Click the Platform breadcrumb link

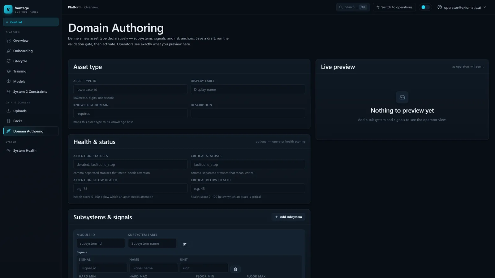tap(75, 7)
